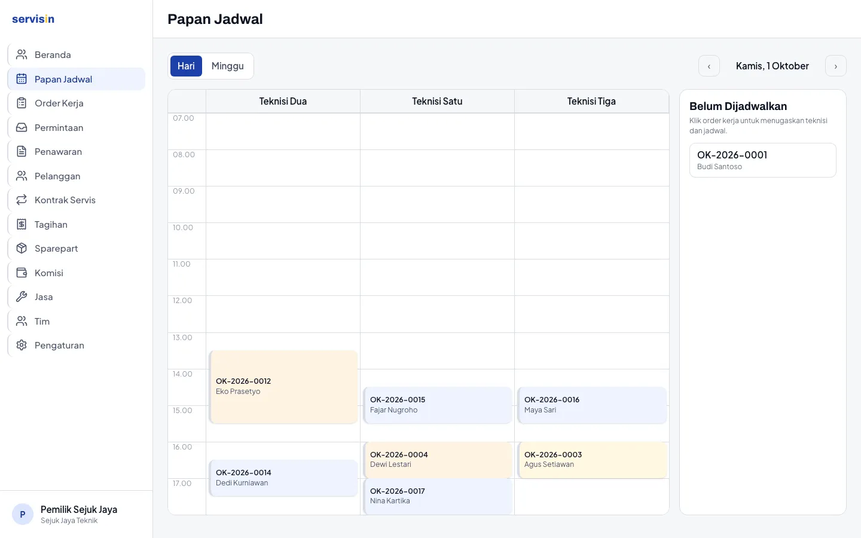Click the 17.00 time label

coord(182,484)
